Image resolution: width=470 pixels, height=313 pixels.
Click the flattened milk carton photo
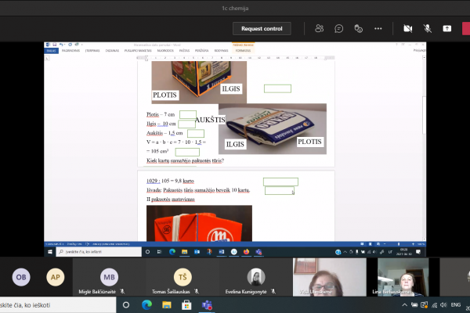click(273, 129)
